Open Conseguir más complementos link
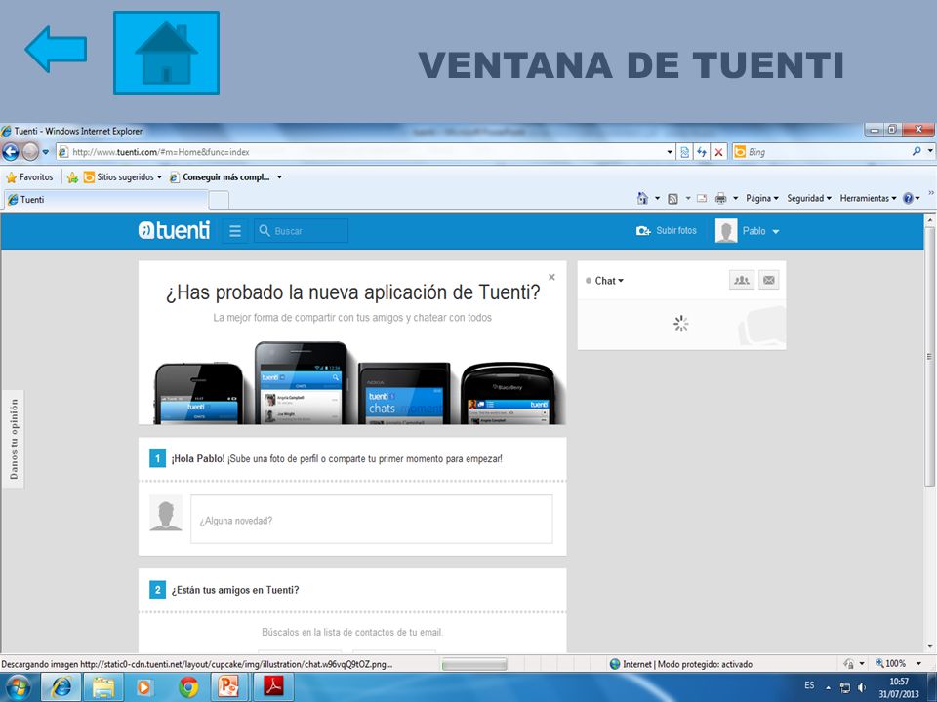The width and height of the screenshot is (937, 702). point(225,177)
